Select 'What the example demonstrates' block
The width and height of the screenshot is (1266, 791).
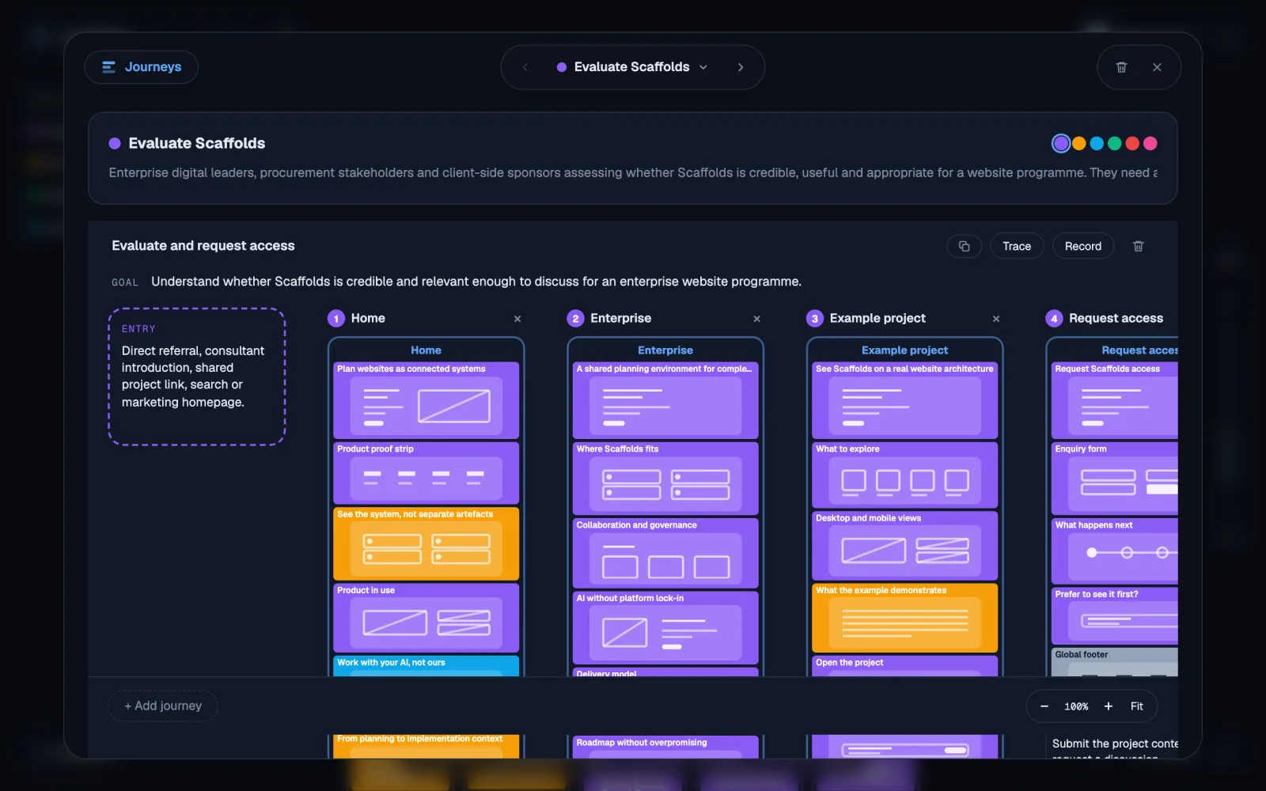[x=904, y=618]
